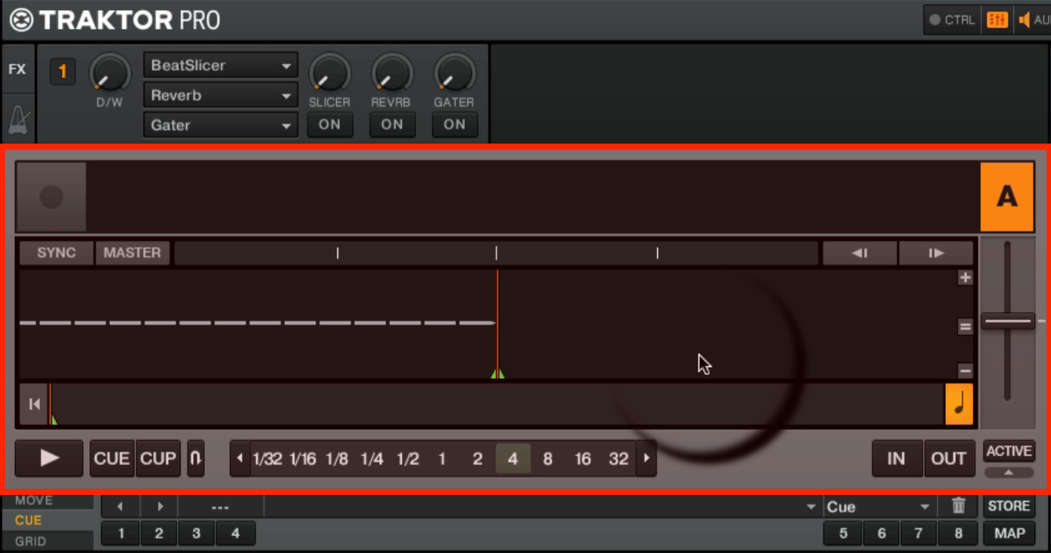Set loop size to 1/2
The height and width of the screenshot is (553, 1051).
coord(407,459)
